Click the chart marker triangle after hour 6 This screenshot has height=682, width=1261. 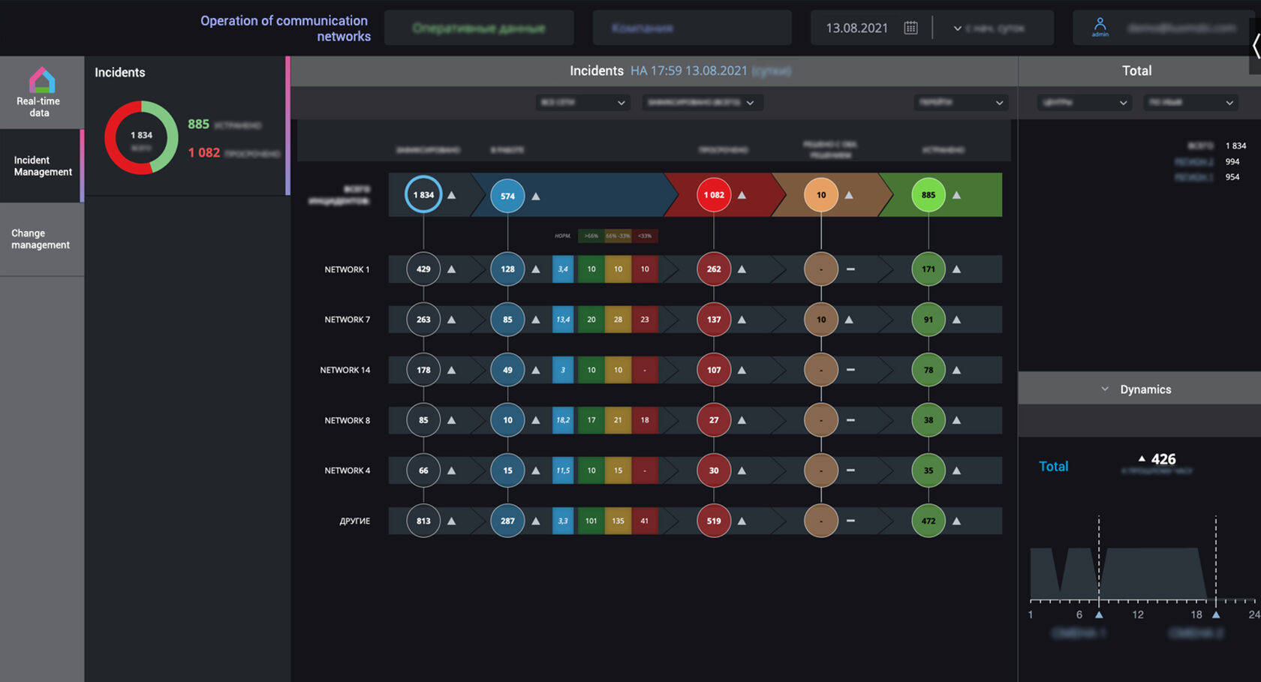[x=1099, y=614]
